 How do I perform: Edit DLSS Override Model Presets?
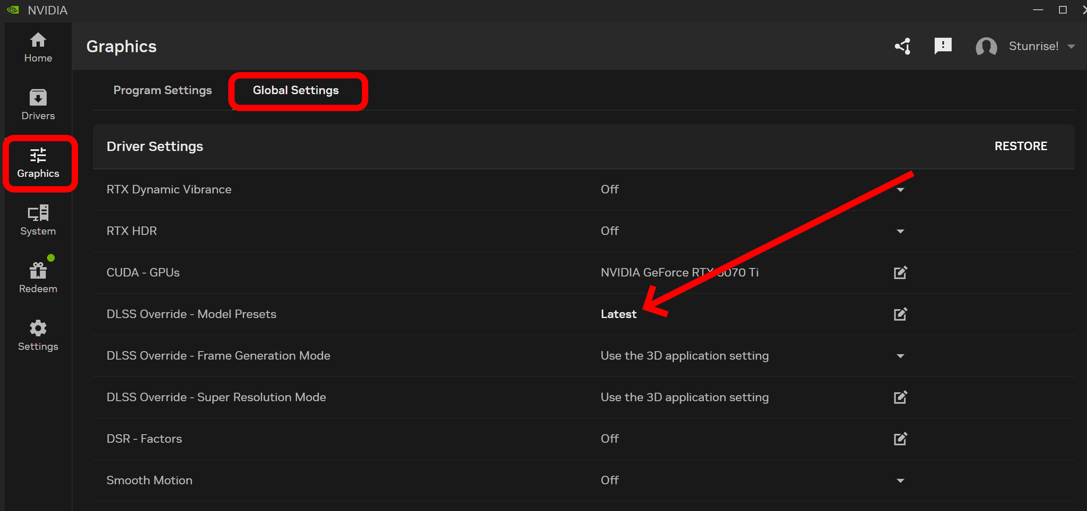coord(900,314)
